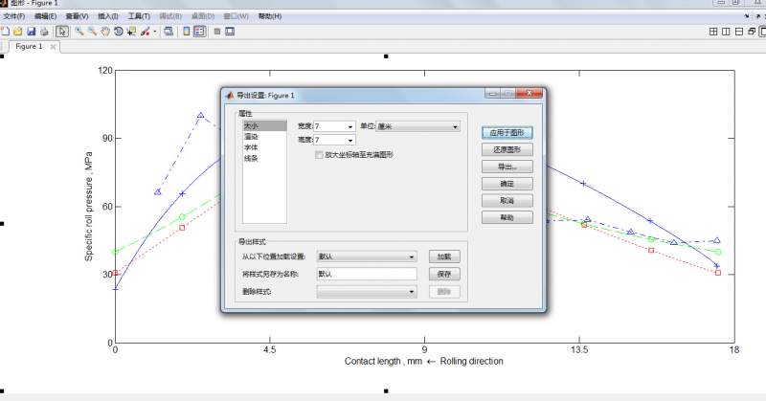Click the x-axis tick label 13.5
Screen dimensions: 766x401
click(579, 349)
